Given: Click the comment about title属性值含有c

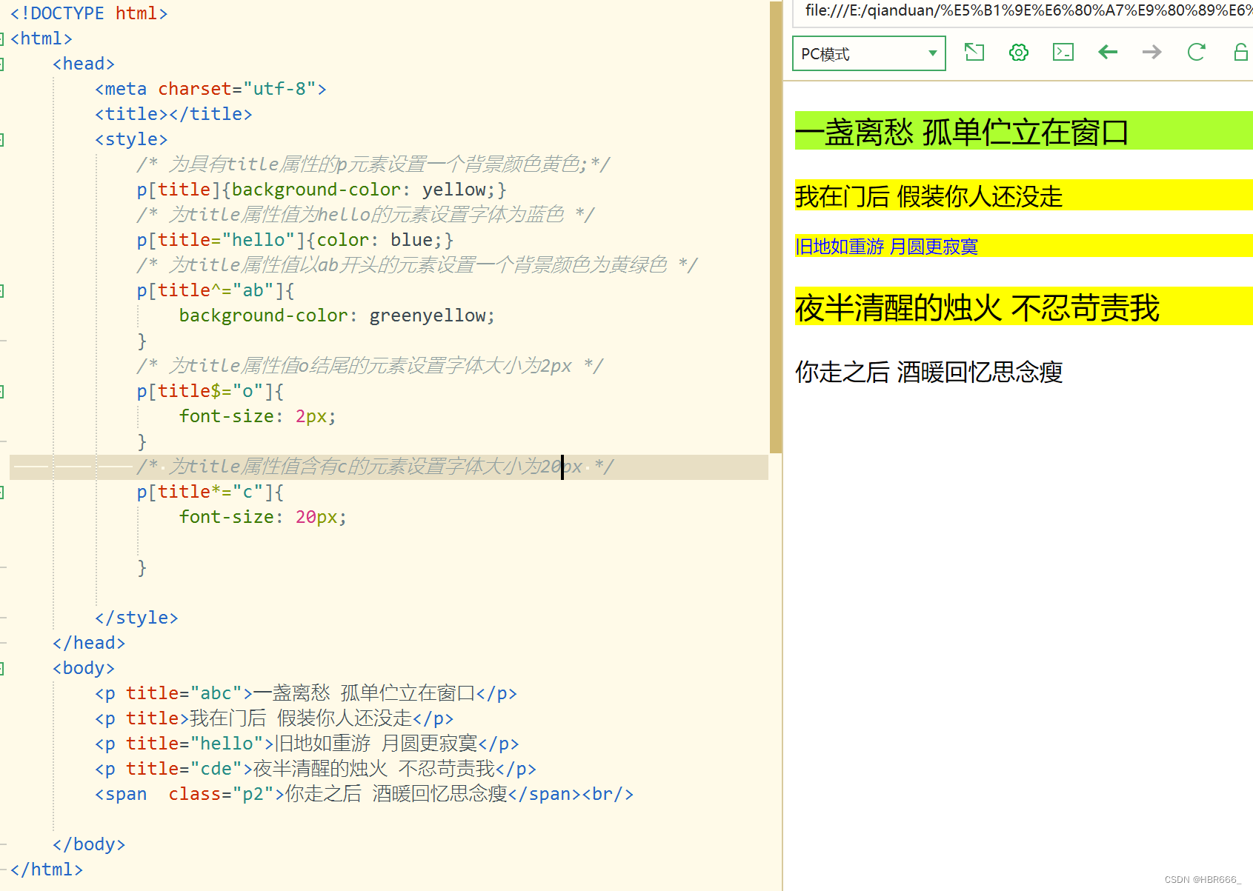Looking at the screenshot, I should pos(375,467).
